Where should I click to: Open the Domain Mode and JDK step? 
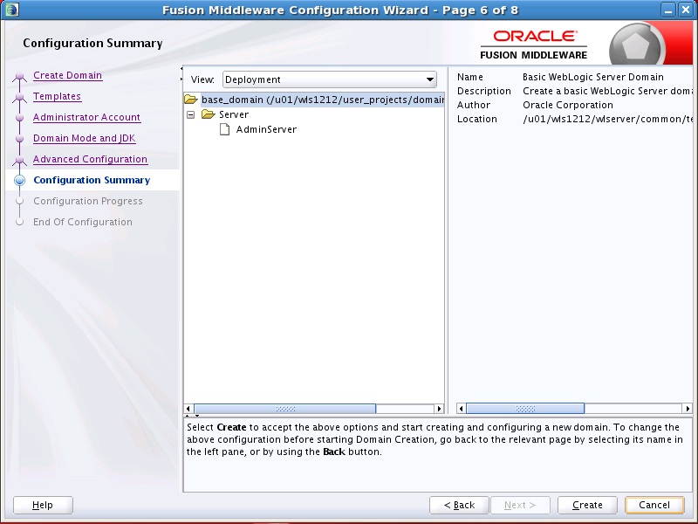coord(84,138)
